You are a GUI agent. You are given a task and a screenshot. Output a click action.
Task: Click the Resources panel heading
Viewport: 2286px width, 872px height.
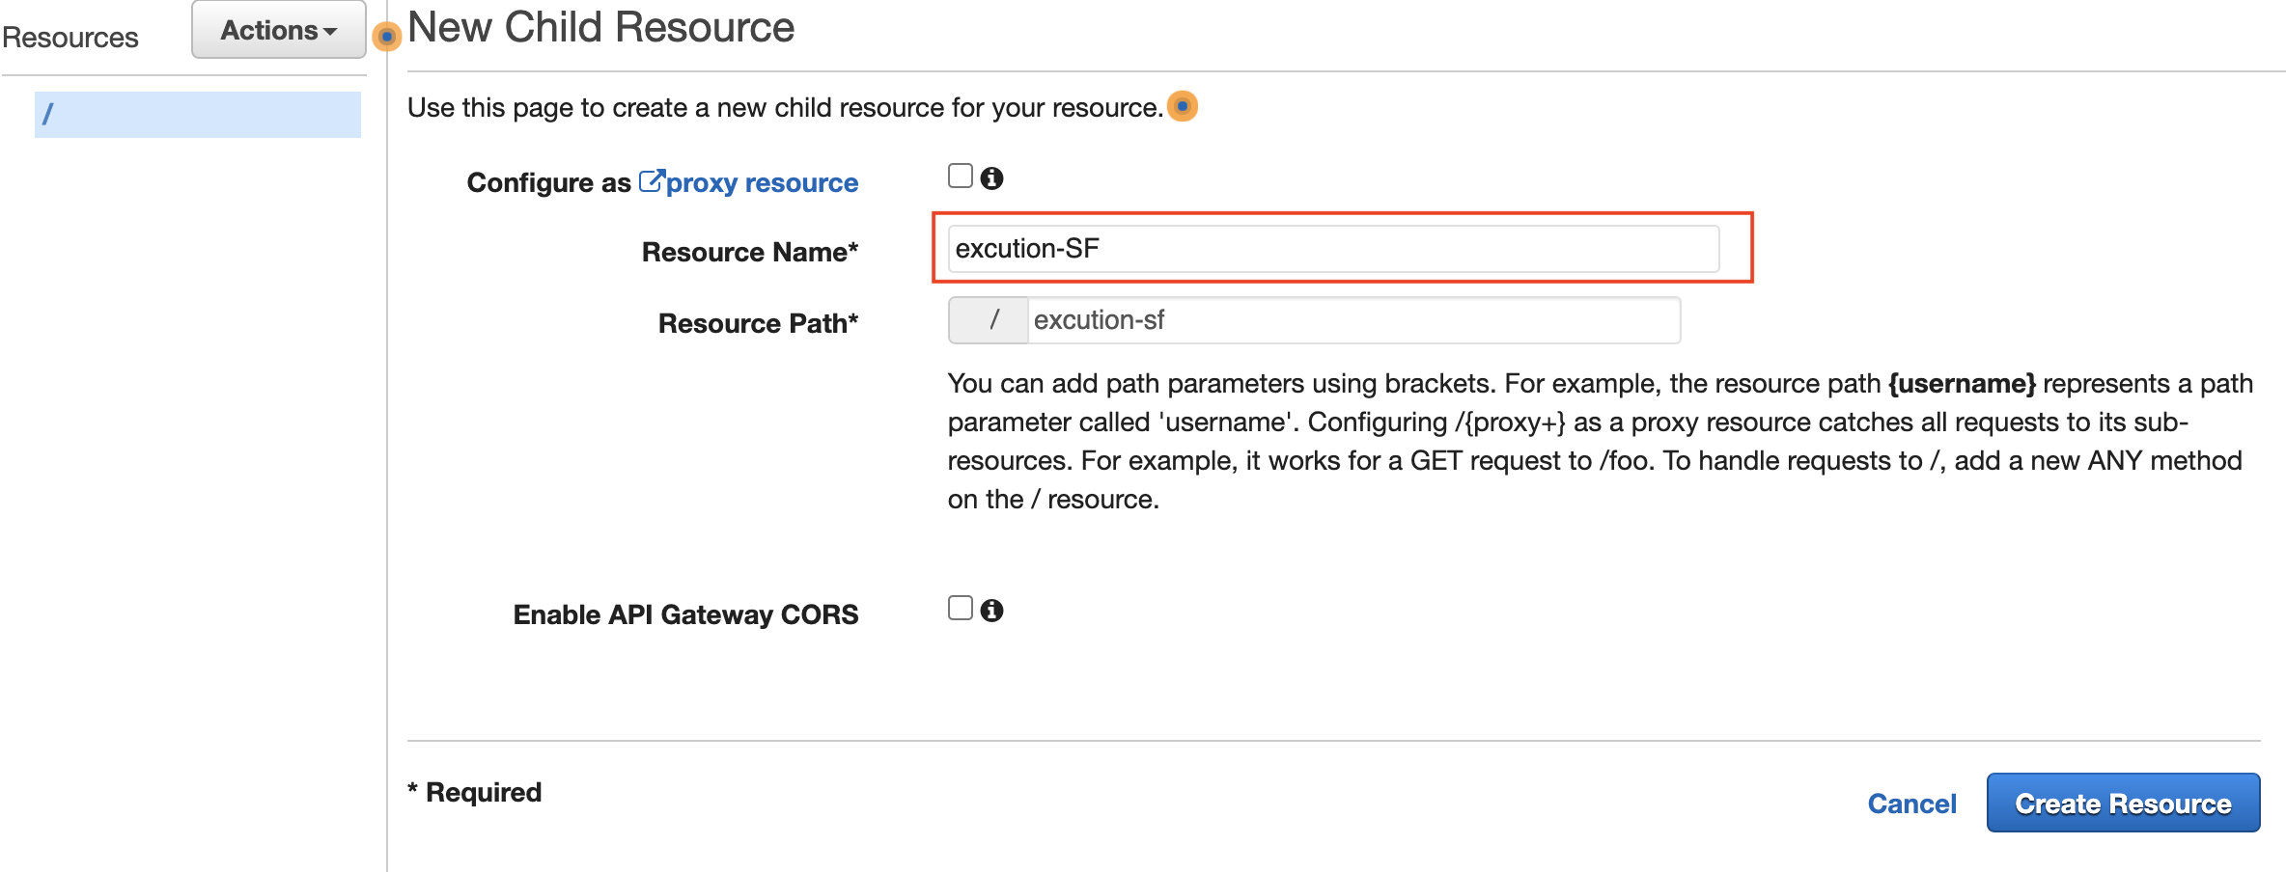pos(70,37)
